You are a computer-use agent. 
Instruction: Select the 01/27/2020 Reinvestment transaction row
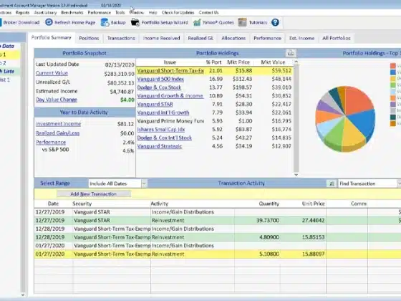pos(218,254)
